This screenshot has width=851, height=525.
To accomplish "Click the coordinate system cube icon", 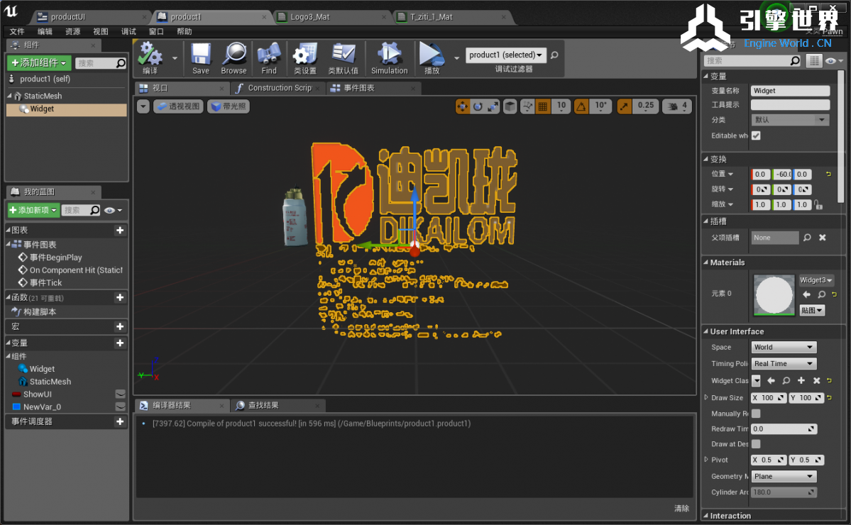I will tap(510, 106).
